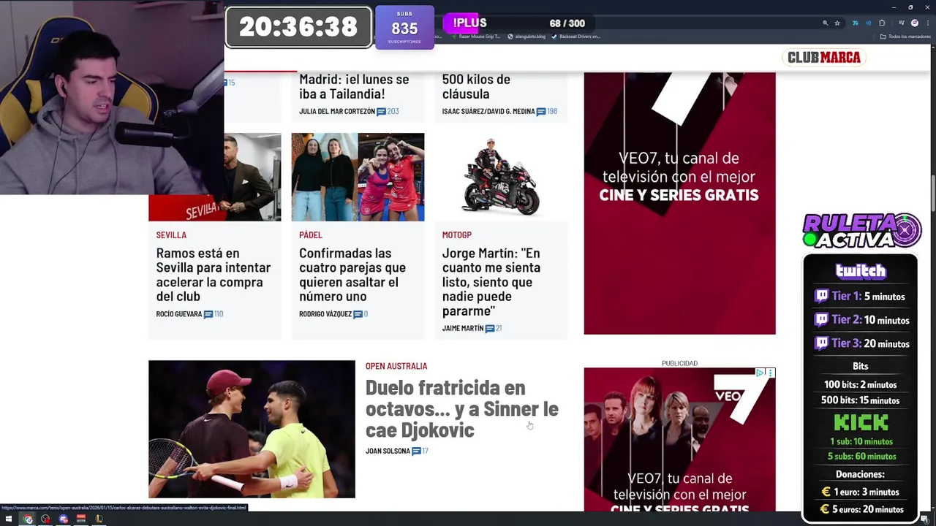Open comments icon beside Isaac Suárez/David G. Medina
Screen dimensions: 936x526
pyautogui.click(x=541, y=112)
